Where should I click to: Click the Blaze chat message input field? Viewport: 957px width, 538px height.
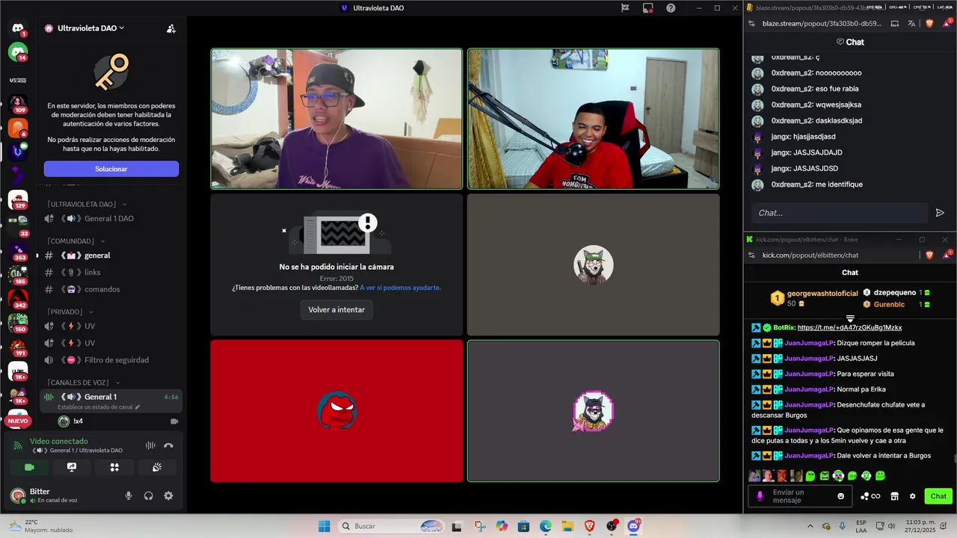click(x=840, y=213)
